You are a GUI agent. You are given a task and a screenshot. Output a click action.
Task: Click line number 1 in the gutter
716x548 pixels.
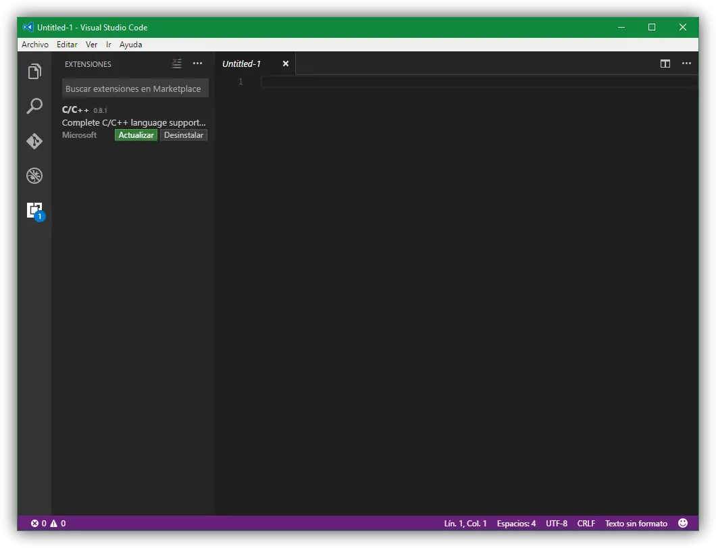[x=240, y=82]
